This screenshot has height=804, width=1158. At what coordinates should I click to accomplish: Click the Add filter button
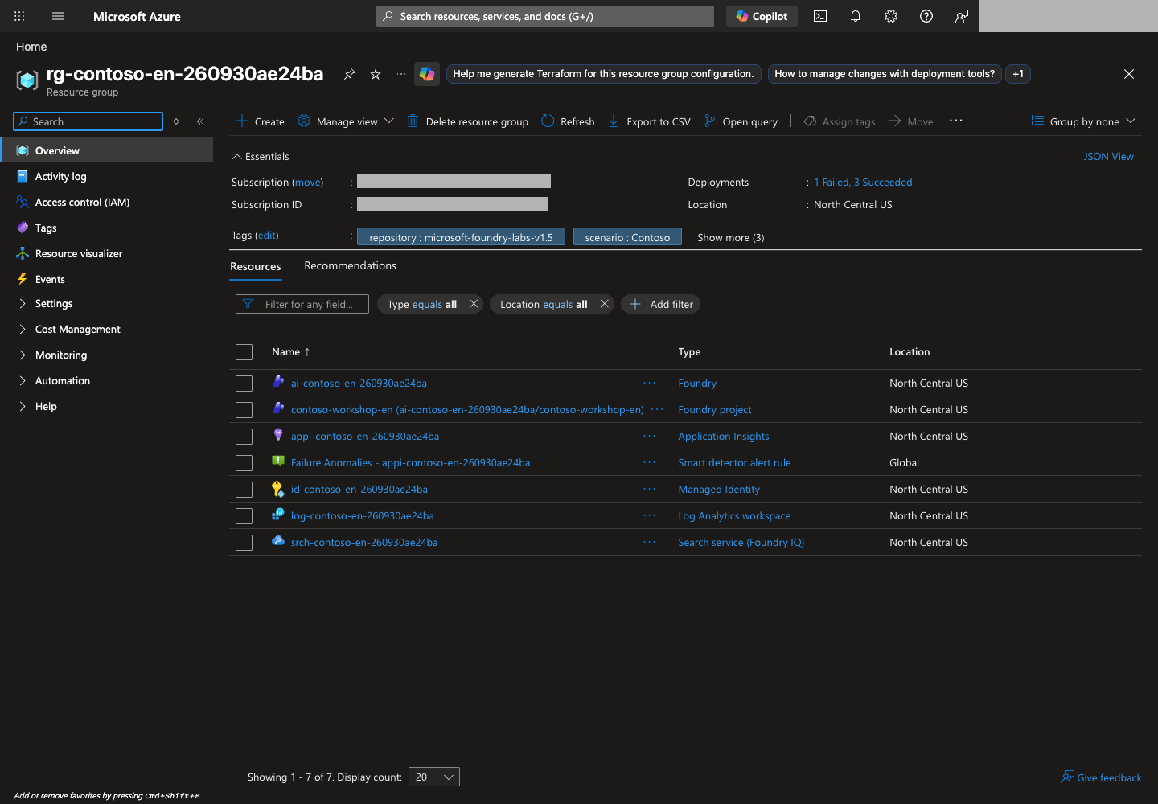tap(660, 304)
